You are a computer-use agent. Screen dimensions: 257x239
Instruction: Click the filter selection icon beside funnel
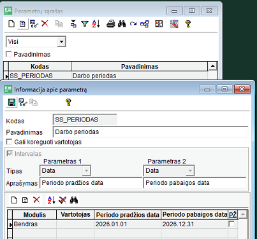point(73,24)
